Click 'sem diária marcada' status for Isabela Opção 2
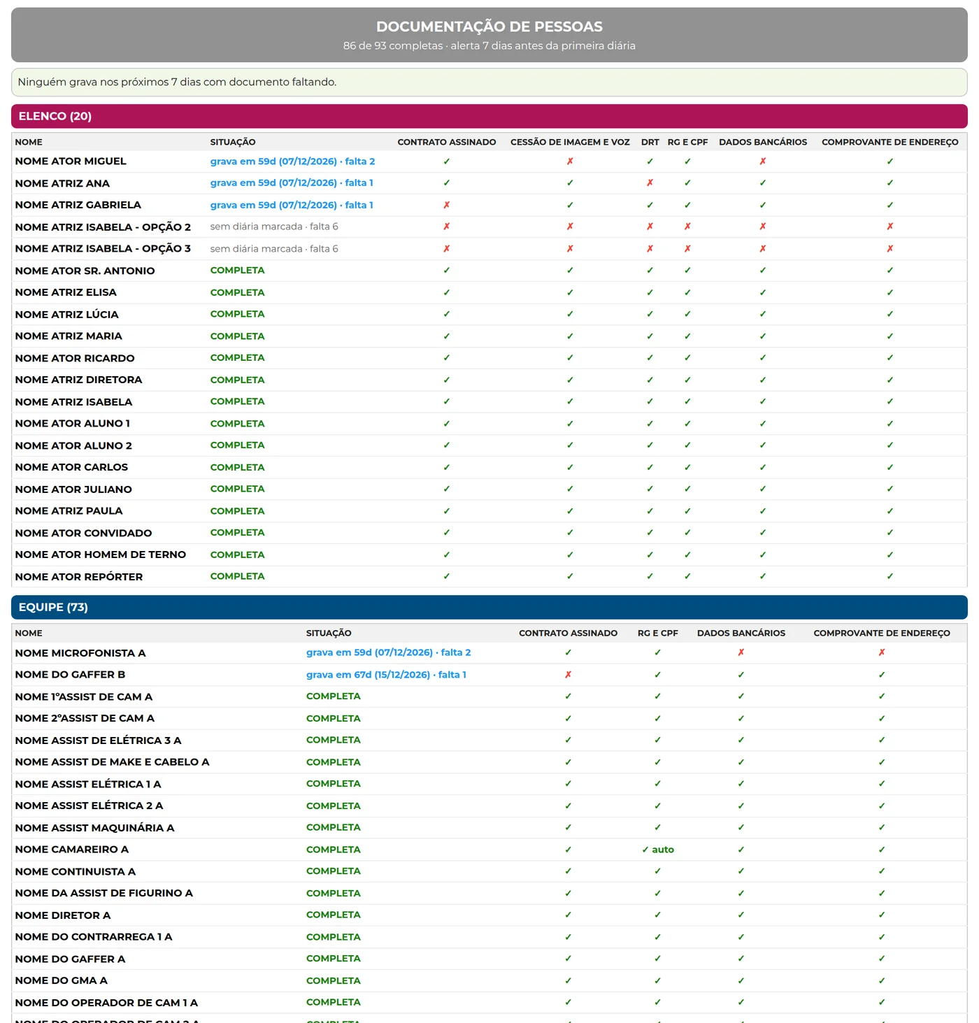Viewport: 979px width, 1023px height. click(x=274, y=227)
